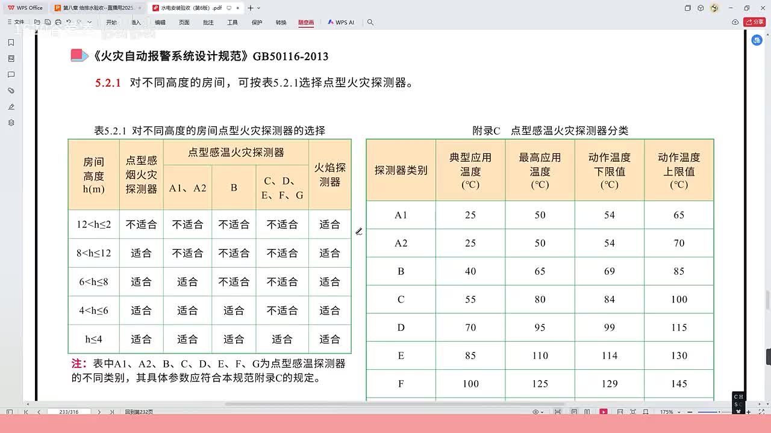
Task: Open a new tab with the plus button
Action: point(250,8)
